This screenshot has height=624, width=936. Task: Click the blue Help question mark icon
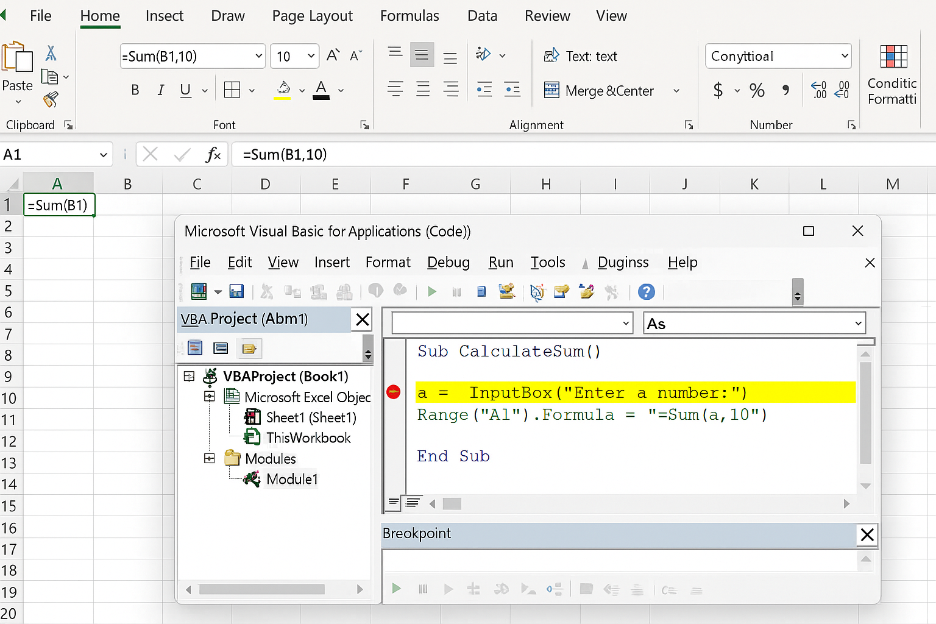[x=647, y=292]
